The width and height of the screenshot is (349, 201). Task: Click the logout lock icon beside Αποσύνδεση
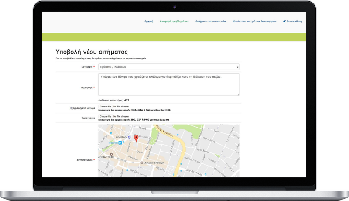coord(284,21)
